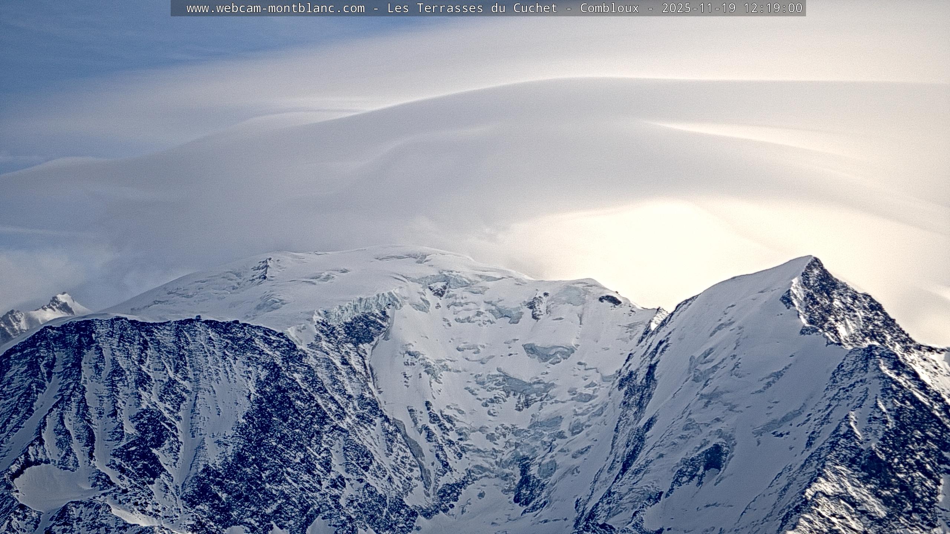Click the crevassed glacier in the image center
The image size is (950, 534).
coord(512,386)
